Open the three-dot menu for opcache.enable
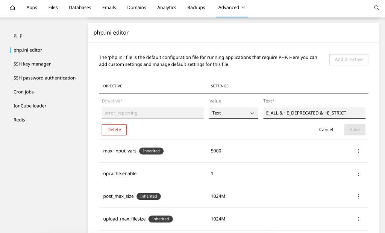Viewport: 385px width, 233px height. coord(358,174)
